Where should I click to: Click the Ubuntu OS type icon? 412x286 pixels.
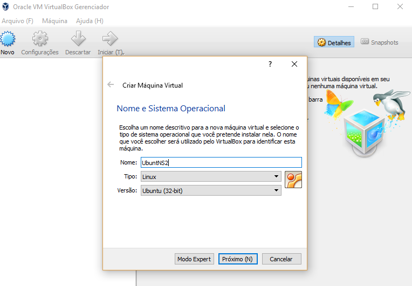(293, 180)
